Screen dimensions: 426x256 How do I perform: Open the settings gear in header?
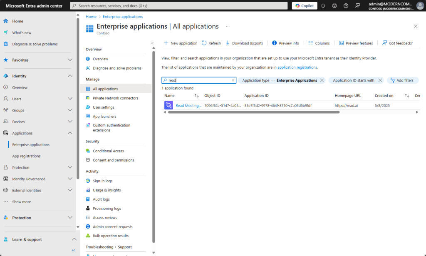point(334,5)
